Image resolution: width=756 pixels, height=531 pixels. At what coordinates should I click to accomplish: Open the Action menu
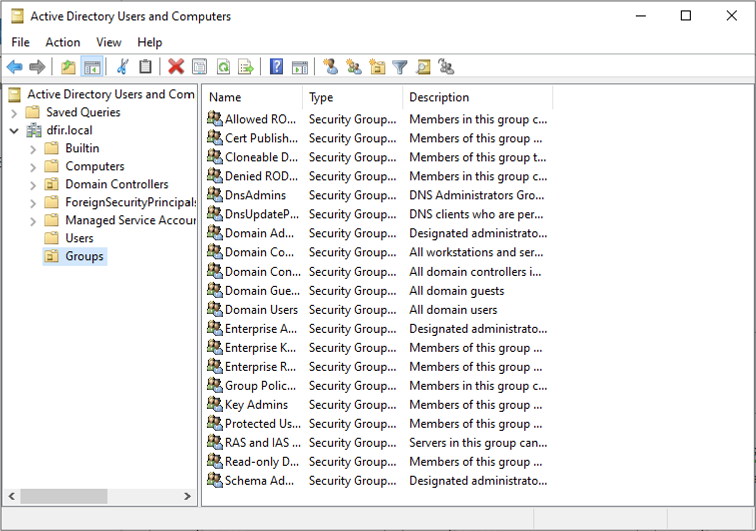click(x=63, y=42)
